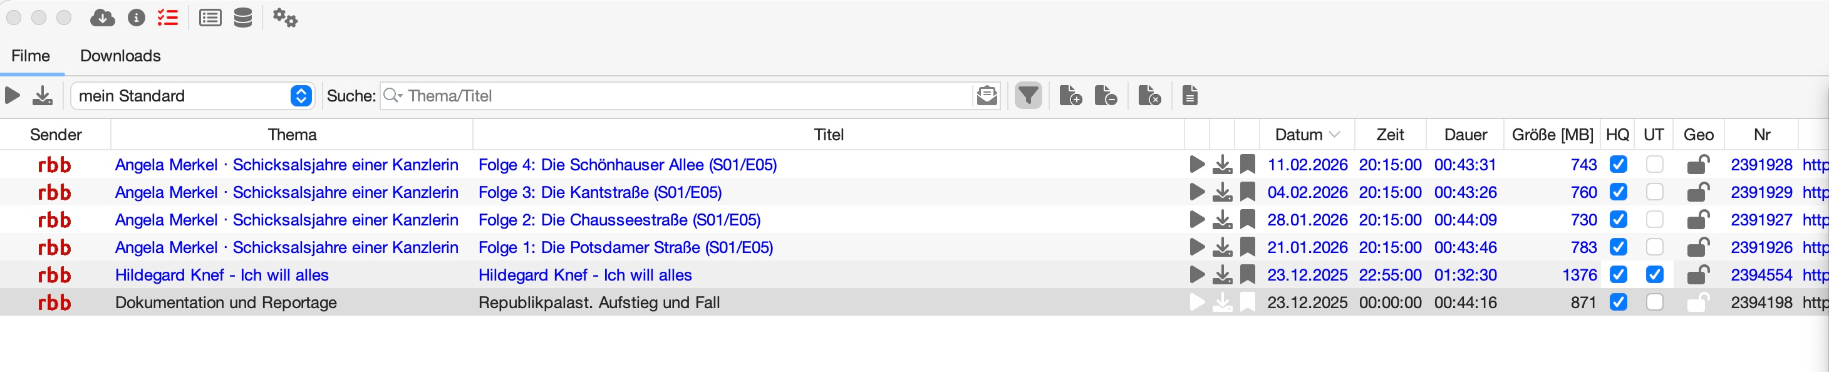
Task: Select the Filme tab
Action: [31, 56]
